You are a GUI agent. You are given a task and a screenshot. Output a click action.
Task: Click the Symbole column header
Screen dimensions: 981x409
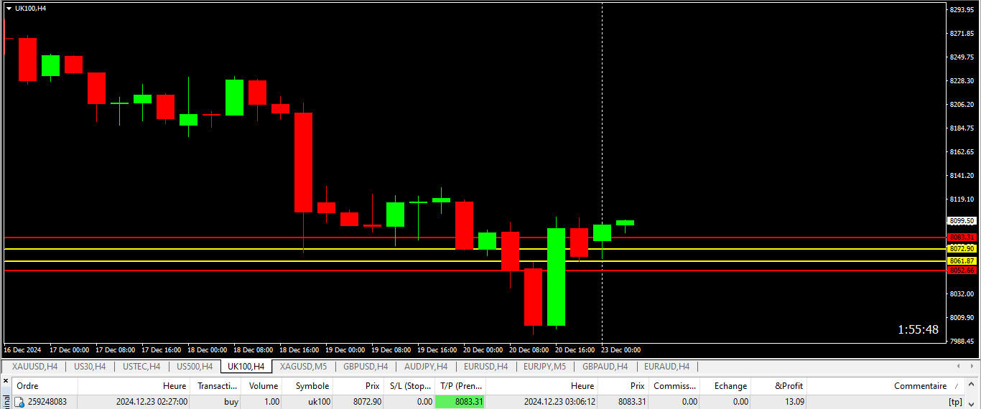[x=312, y=386]
